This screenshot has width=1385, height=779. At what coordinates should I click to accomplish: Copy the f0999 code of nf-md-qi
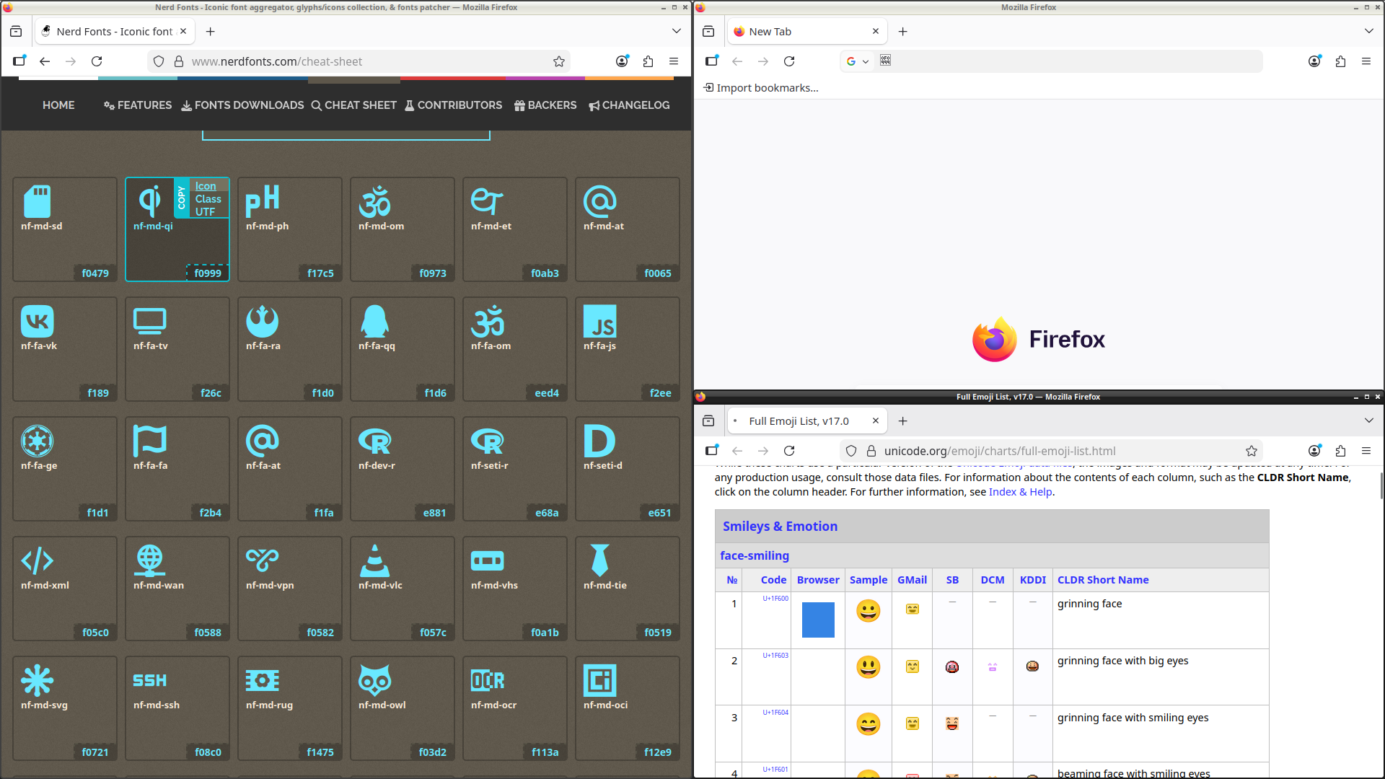[x=208, y=273]
